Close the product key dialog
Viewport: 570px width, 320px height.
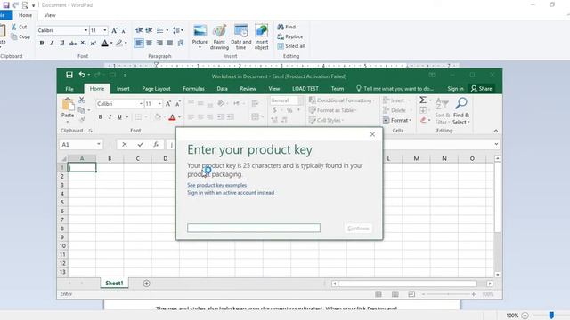coord(372,134)
